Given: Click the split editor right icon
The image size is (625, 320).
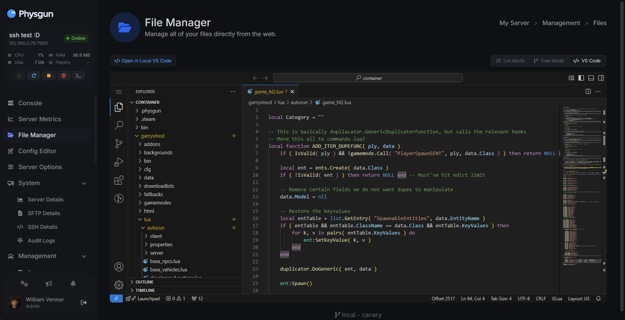Looking at the screenshot, I should point(588,92).
